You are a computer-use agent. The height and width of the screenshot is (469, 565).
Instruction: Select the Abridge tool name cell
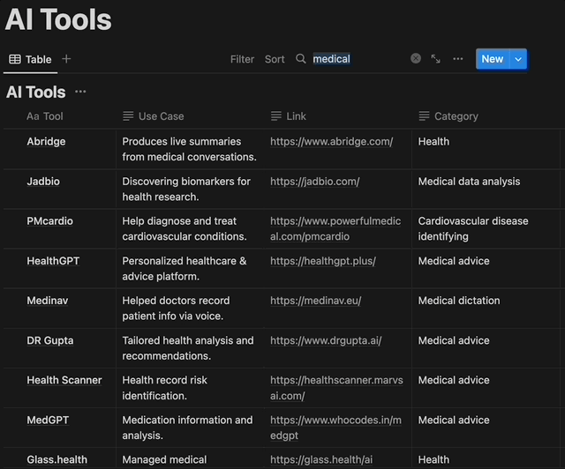60,149
